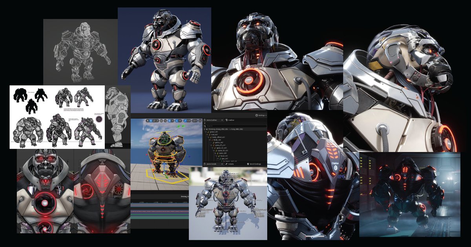Collapse the body_offset_ctrl tree node
The width and height of the screenshot is (471, 247).
tap(209, 137)
